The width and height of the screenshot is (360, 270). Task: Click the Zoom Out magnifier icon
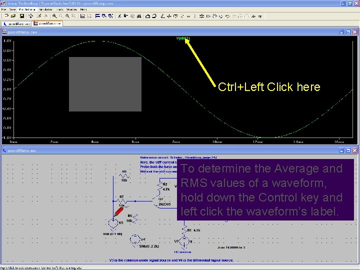point(67,16)
